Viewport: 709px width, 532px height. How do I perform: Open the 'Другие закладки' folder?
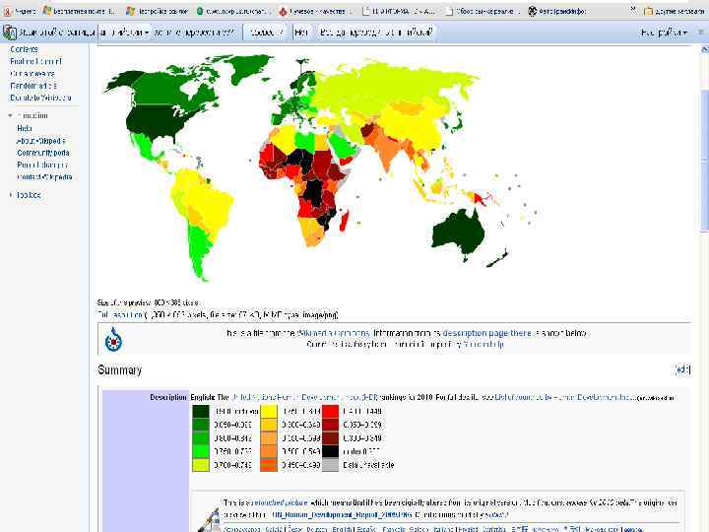tap(674, 11)
